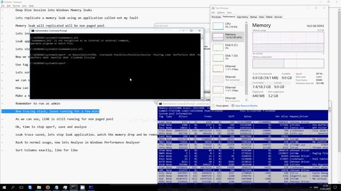
Task: Click 'Rememeber to run as admin' line
Action: point(38,103)
